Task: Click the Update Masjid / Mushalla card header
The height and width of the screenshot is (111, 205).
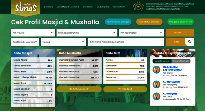Action: click(173, 53)
